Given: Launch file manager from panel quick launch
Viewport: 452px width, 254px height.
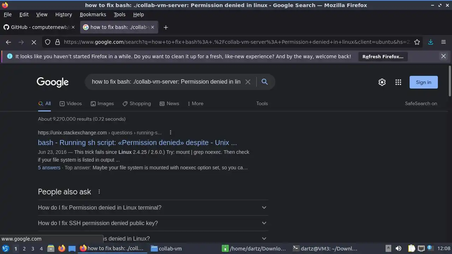Looking at the screenshot, I should (51, 248).
